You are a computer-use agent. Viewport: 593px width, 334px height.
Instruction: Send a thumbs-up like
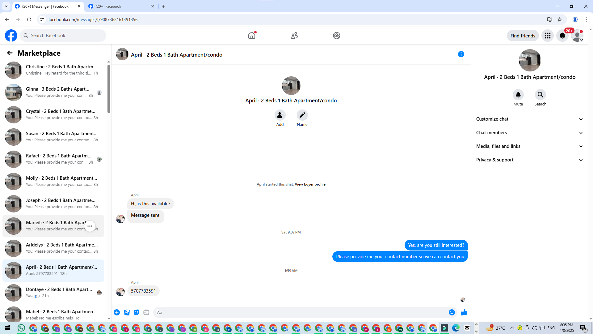coord(464,312)
